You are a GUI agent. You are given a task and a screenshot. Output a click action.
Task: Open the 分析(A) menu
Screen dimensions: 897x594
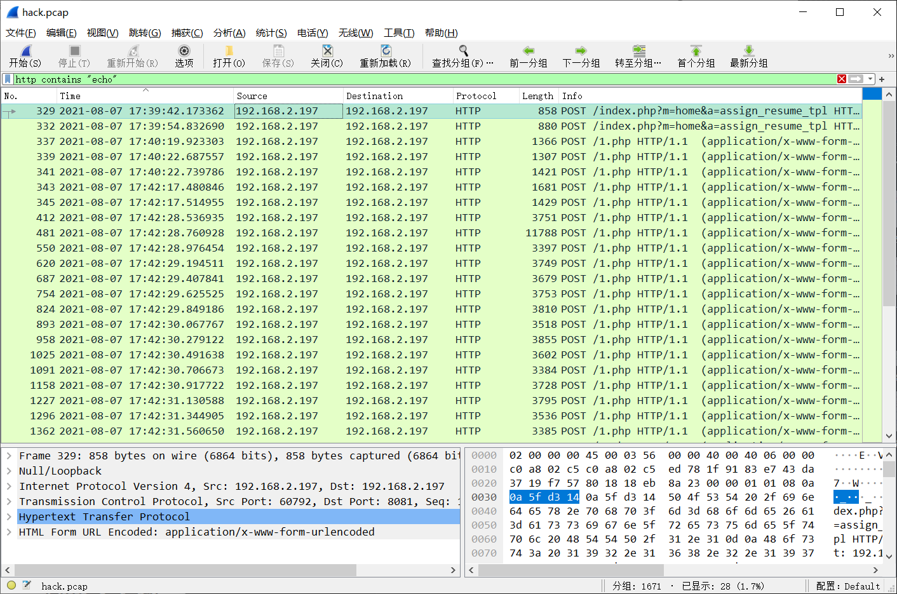point(229,33)
